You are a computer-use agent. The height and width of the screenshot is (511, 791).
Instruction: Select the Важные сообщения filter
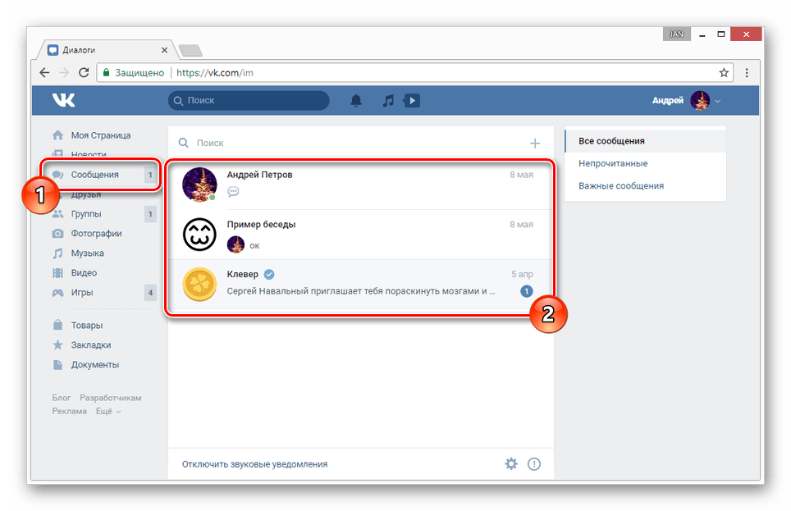[x=621, y=185]
